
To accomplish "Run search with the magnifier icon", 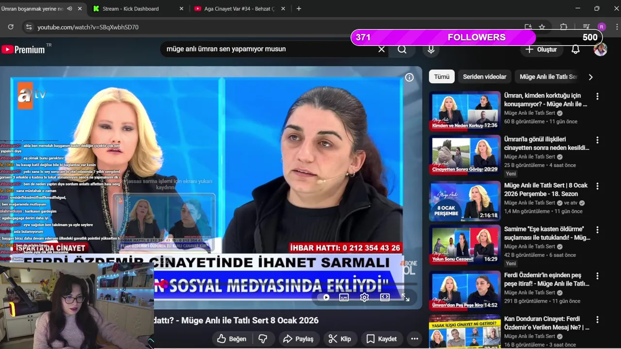I will coord(402,49).
